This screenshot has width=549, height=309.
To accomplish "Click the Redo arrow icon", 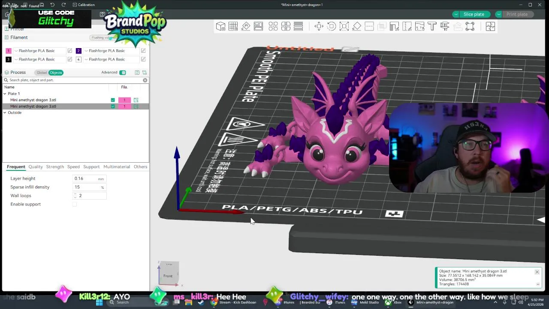I will click(63, 5).
